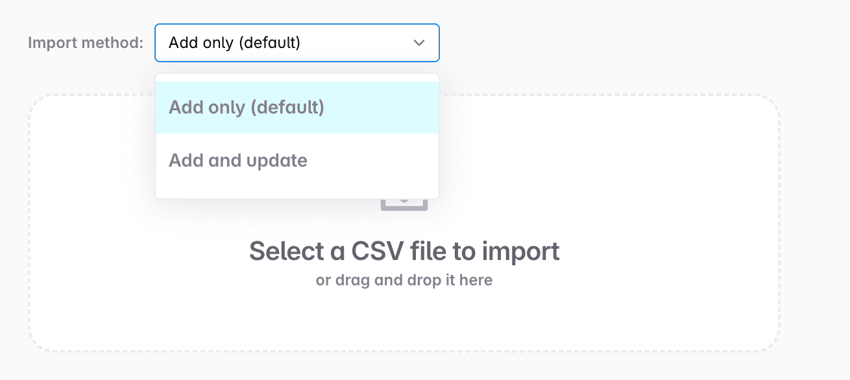
Task: Click the downward chevron on the import dropdown
Action: [419, 42]
